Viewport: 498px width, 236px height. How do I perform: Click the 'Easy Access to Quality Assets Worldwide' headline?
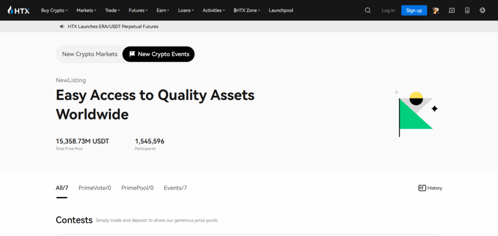point(155,105)
